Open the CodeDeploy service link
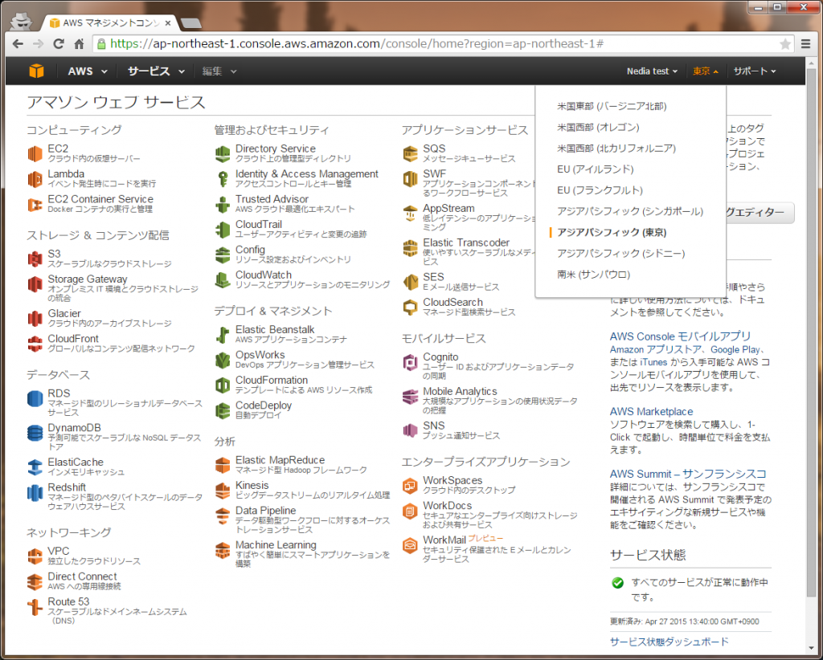Image resolution: width=823 pixels, height=660 pixels. click(264, 405)
